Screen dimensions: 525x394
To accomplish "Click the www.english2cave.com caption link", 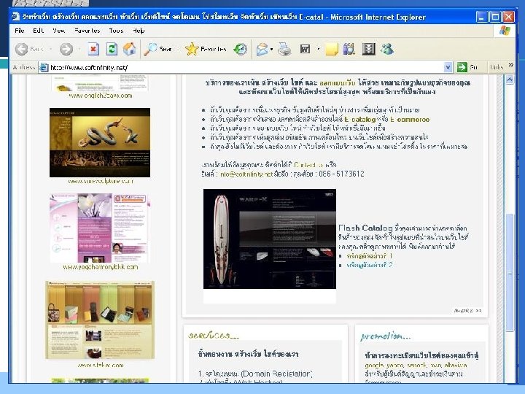I will click(x=100, y=96).
